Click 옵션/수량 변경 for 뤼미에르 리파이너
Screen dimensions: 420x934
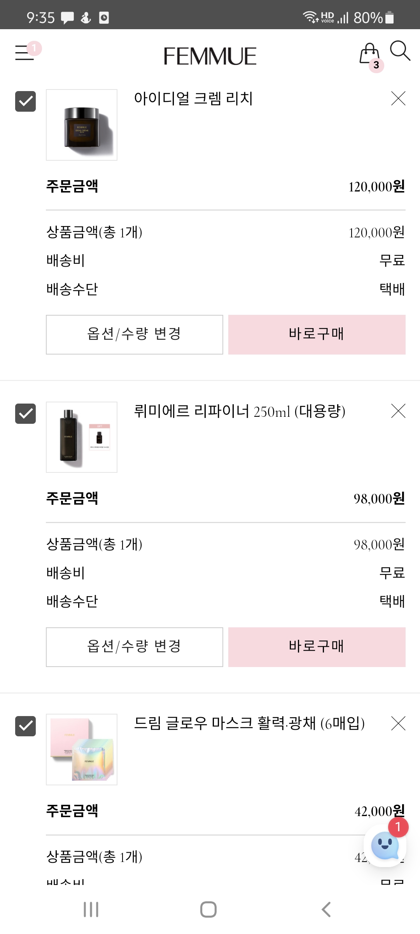coord(135,647)
